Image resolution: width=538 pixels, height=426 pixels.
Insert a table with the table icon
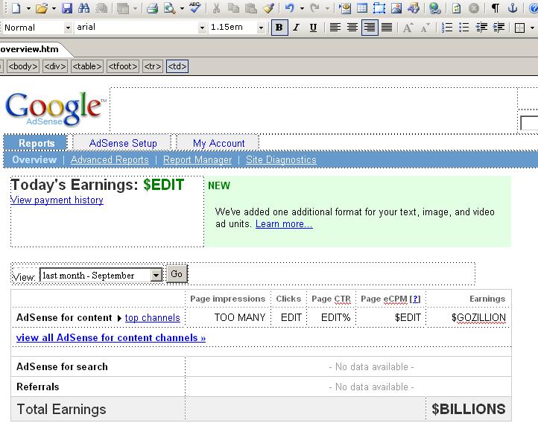point(362,8)
